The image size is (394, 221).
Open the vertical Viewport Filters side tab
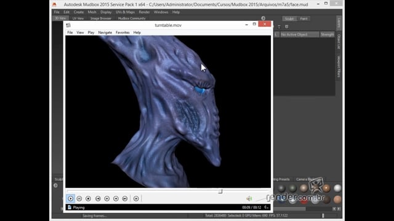pyautogui.click(x=339, y=67)
